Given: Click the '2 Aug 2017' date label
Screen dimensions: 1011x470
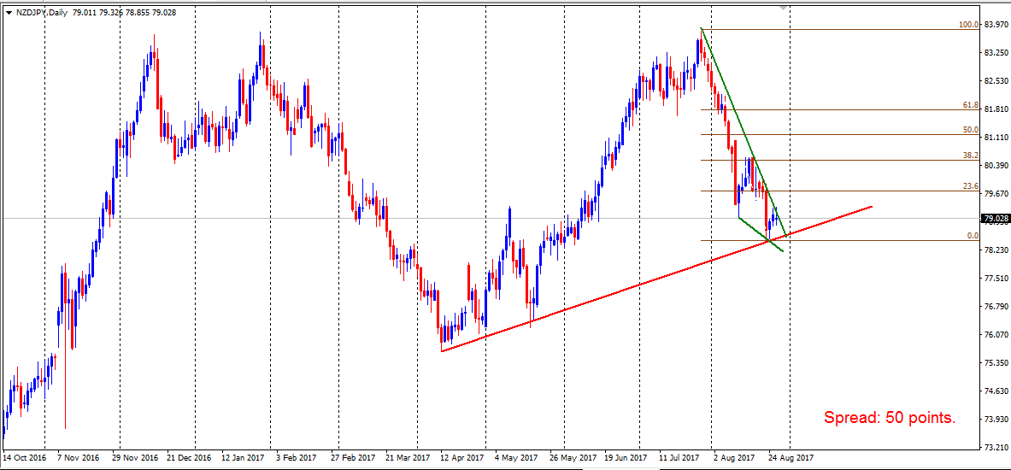Looking at the screenshot, I should pyautogui.click(x=736, y=458).
